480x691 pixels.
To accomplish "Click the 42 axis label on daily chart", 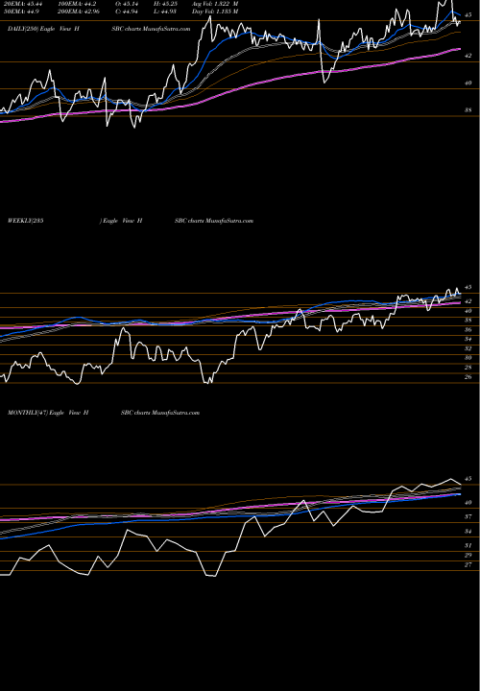I will (x=468, y=56).
